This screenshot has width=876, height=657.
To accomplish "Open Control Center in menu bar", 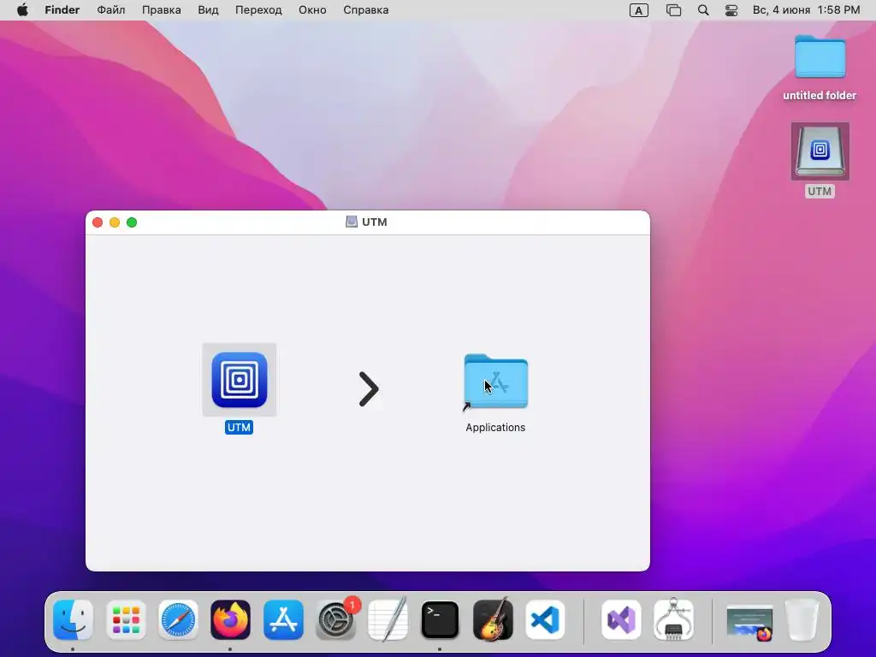I will click(x=731, y=10).
